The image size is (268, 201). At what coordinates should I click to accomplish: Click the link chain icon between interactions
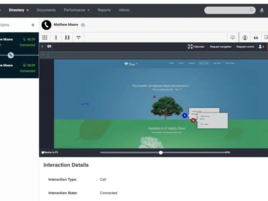pos(11,55)
